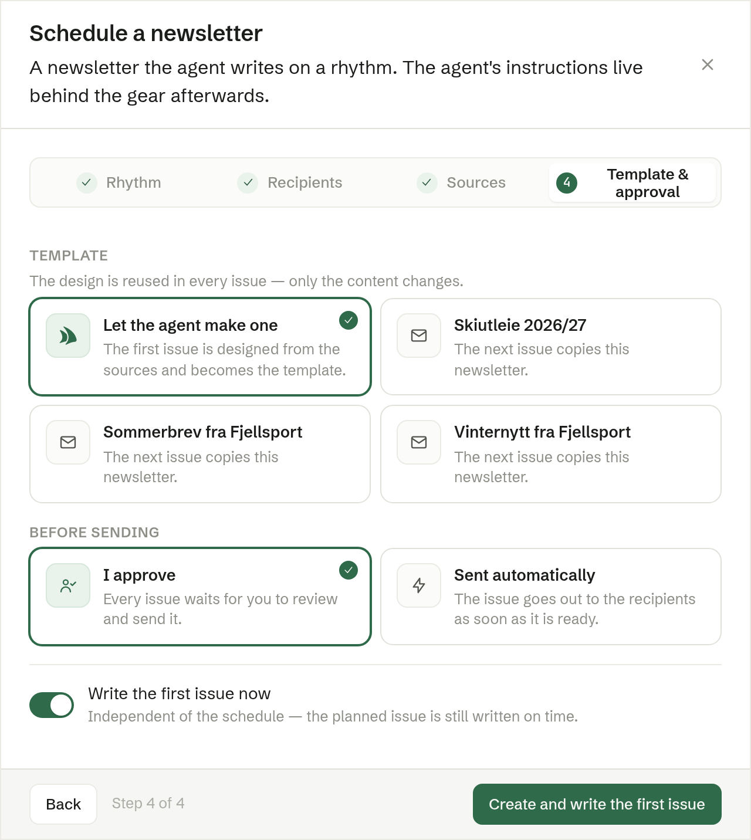Close the Schedule a newsletter dialog
Screen dimensions: 751x840
tap(708, 65)
